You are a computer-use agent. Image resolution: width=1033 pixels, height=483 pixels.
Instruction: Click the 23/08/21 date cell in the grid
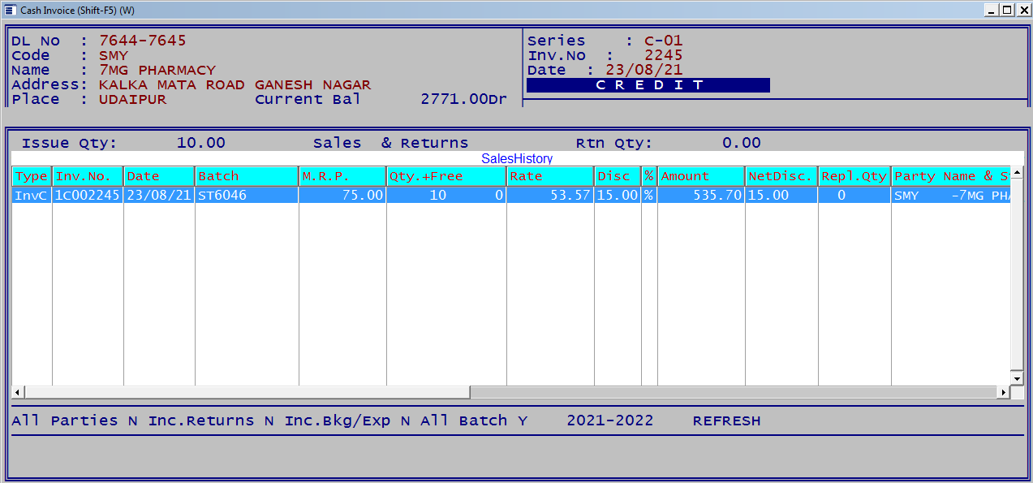pos(159,196)
